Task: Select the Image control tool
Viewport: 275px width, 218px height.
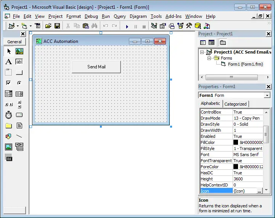Action: 9,147
